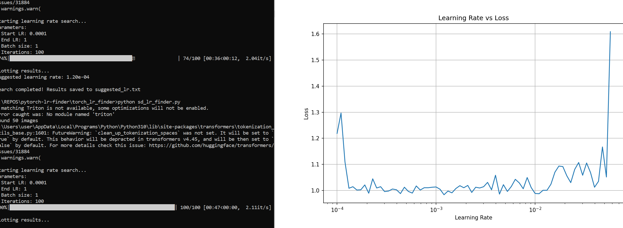The image size is (623, 228).
Task: Click the 10⁻⁴ learning rate tick label
Action: 337,209
